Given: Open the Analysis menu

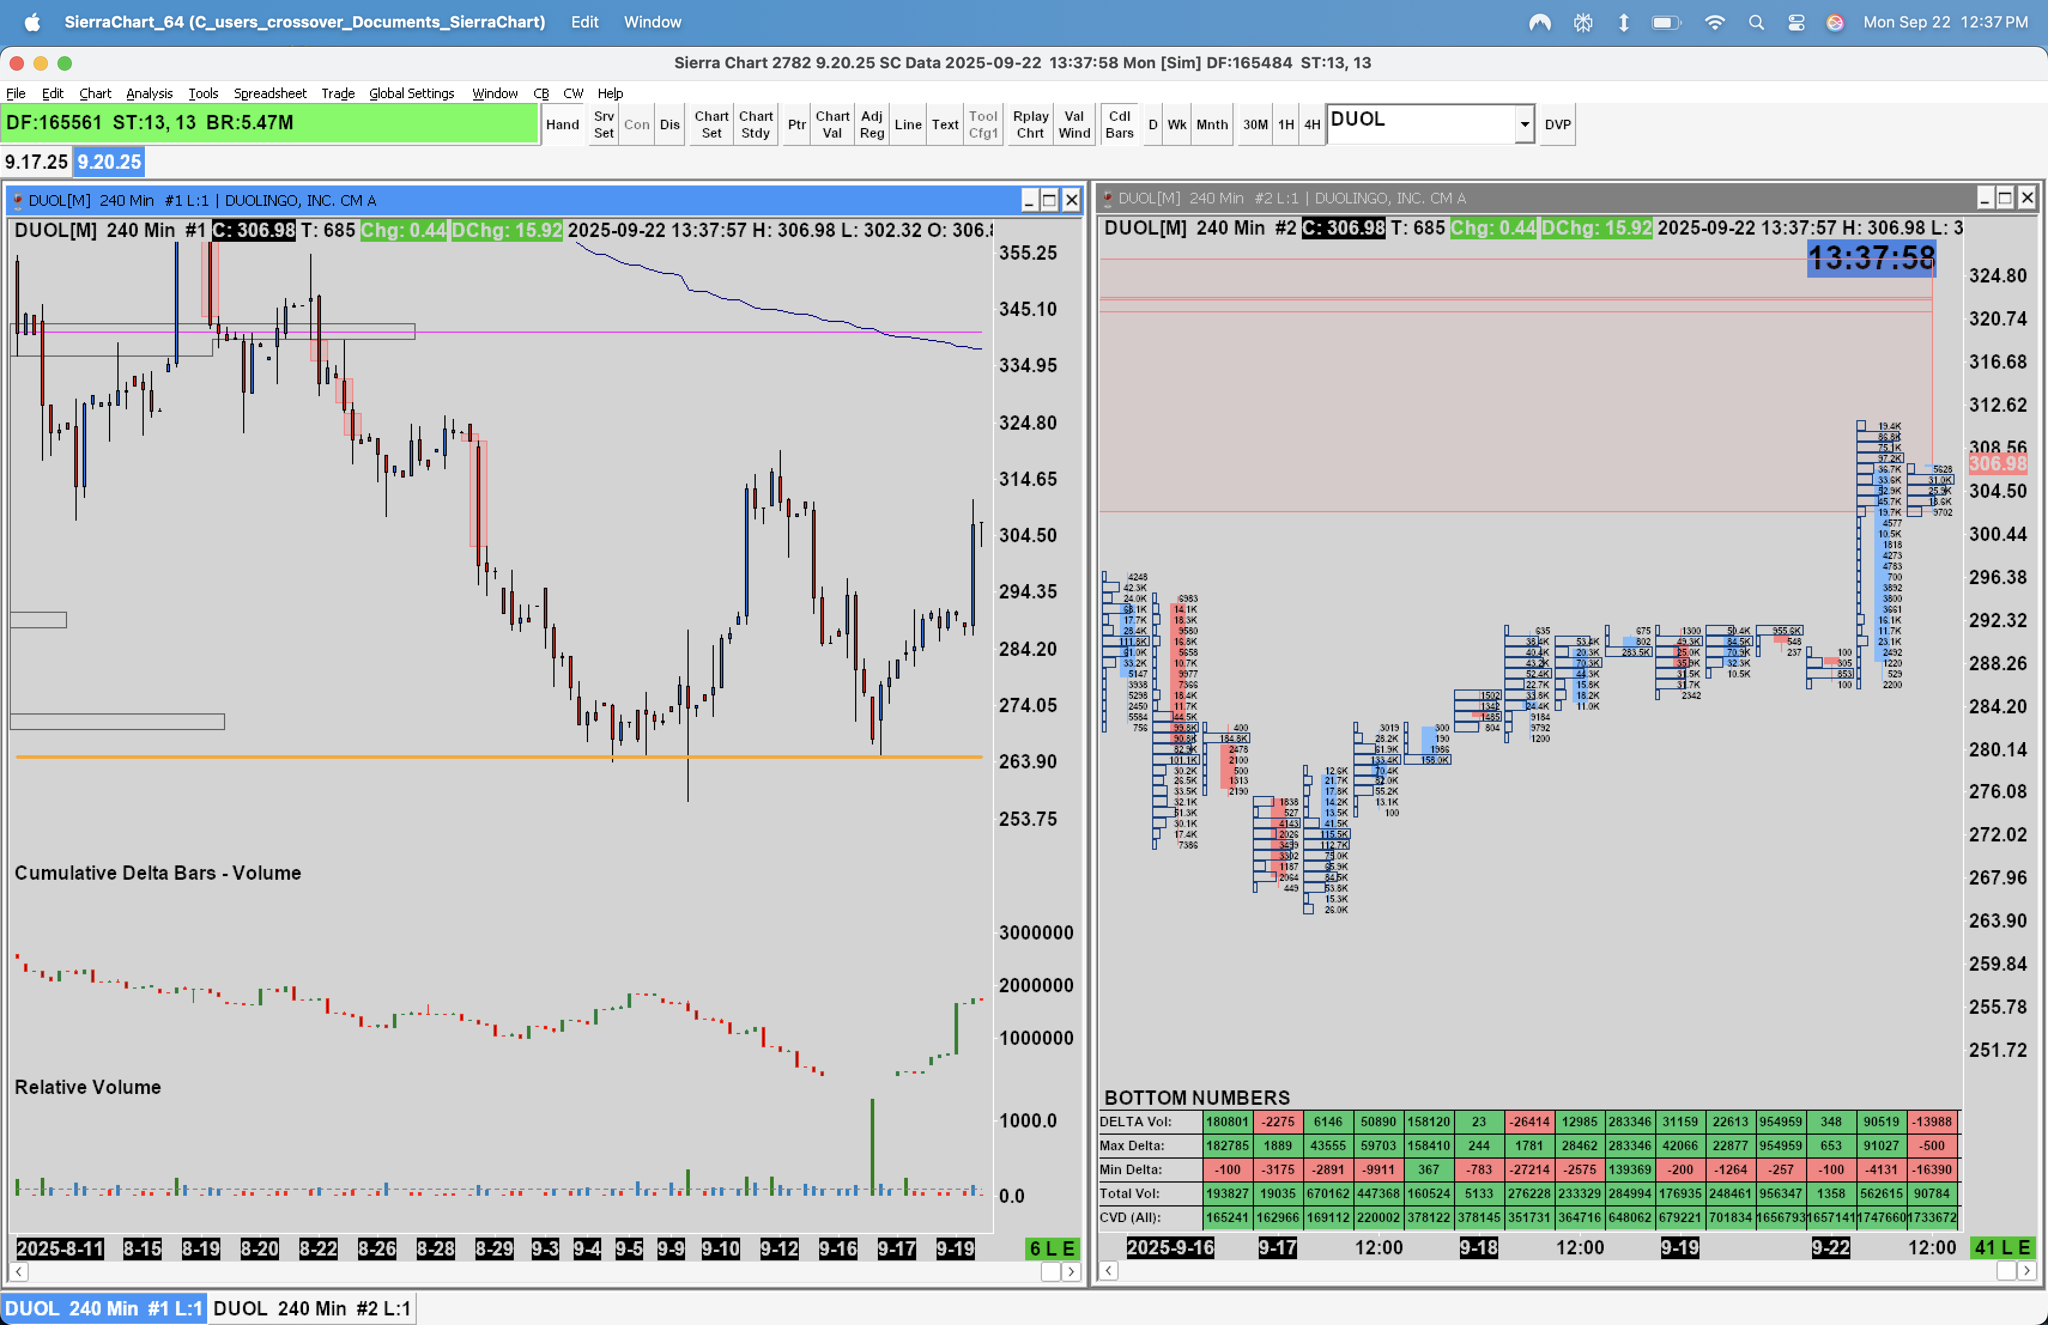Looking at the screenshot, I should (x=149, y=93).
